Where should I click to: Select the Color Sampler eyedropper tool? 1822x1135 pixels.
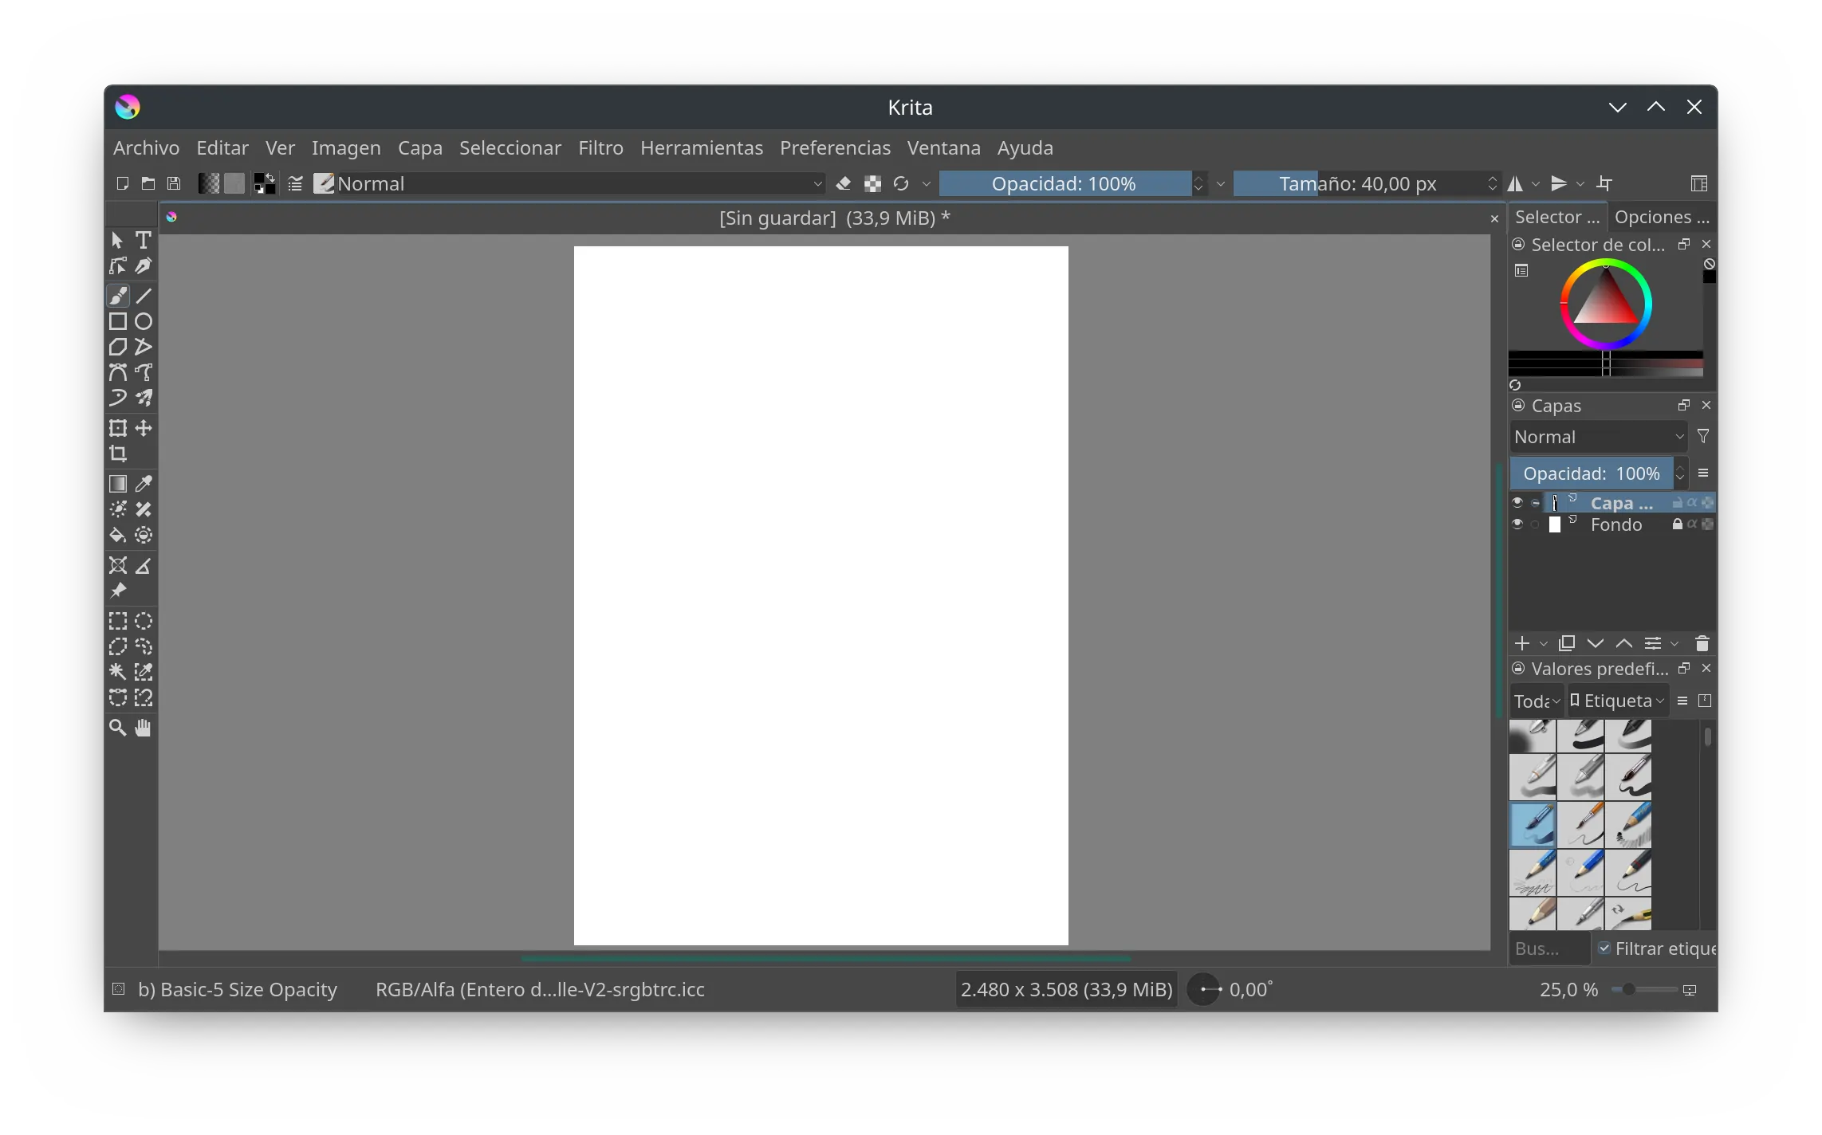144,484
